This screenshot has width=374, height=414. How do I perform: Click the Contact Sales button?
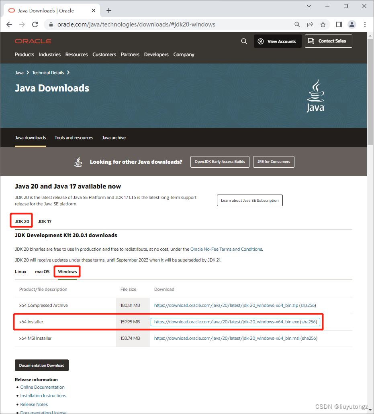[328, 41]
